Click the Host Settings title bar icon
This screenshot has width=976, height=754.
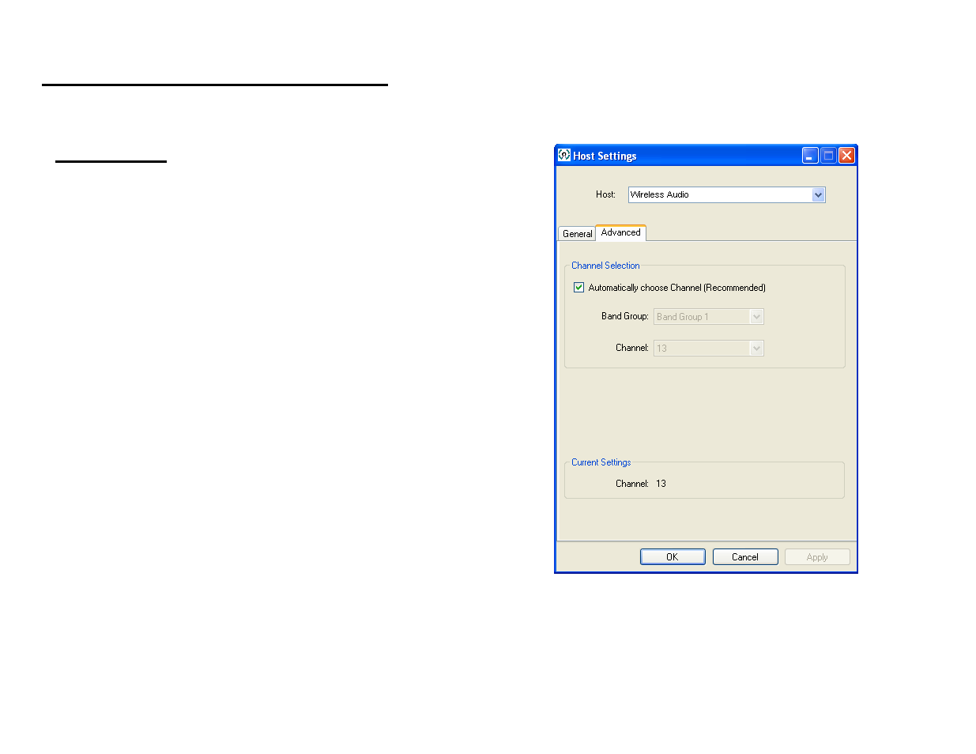pyautogui.click(x=563, y=155)
